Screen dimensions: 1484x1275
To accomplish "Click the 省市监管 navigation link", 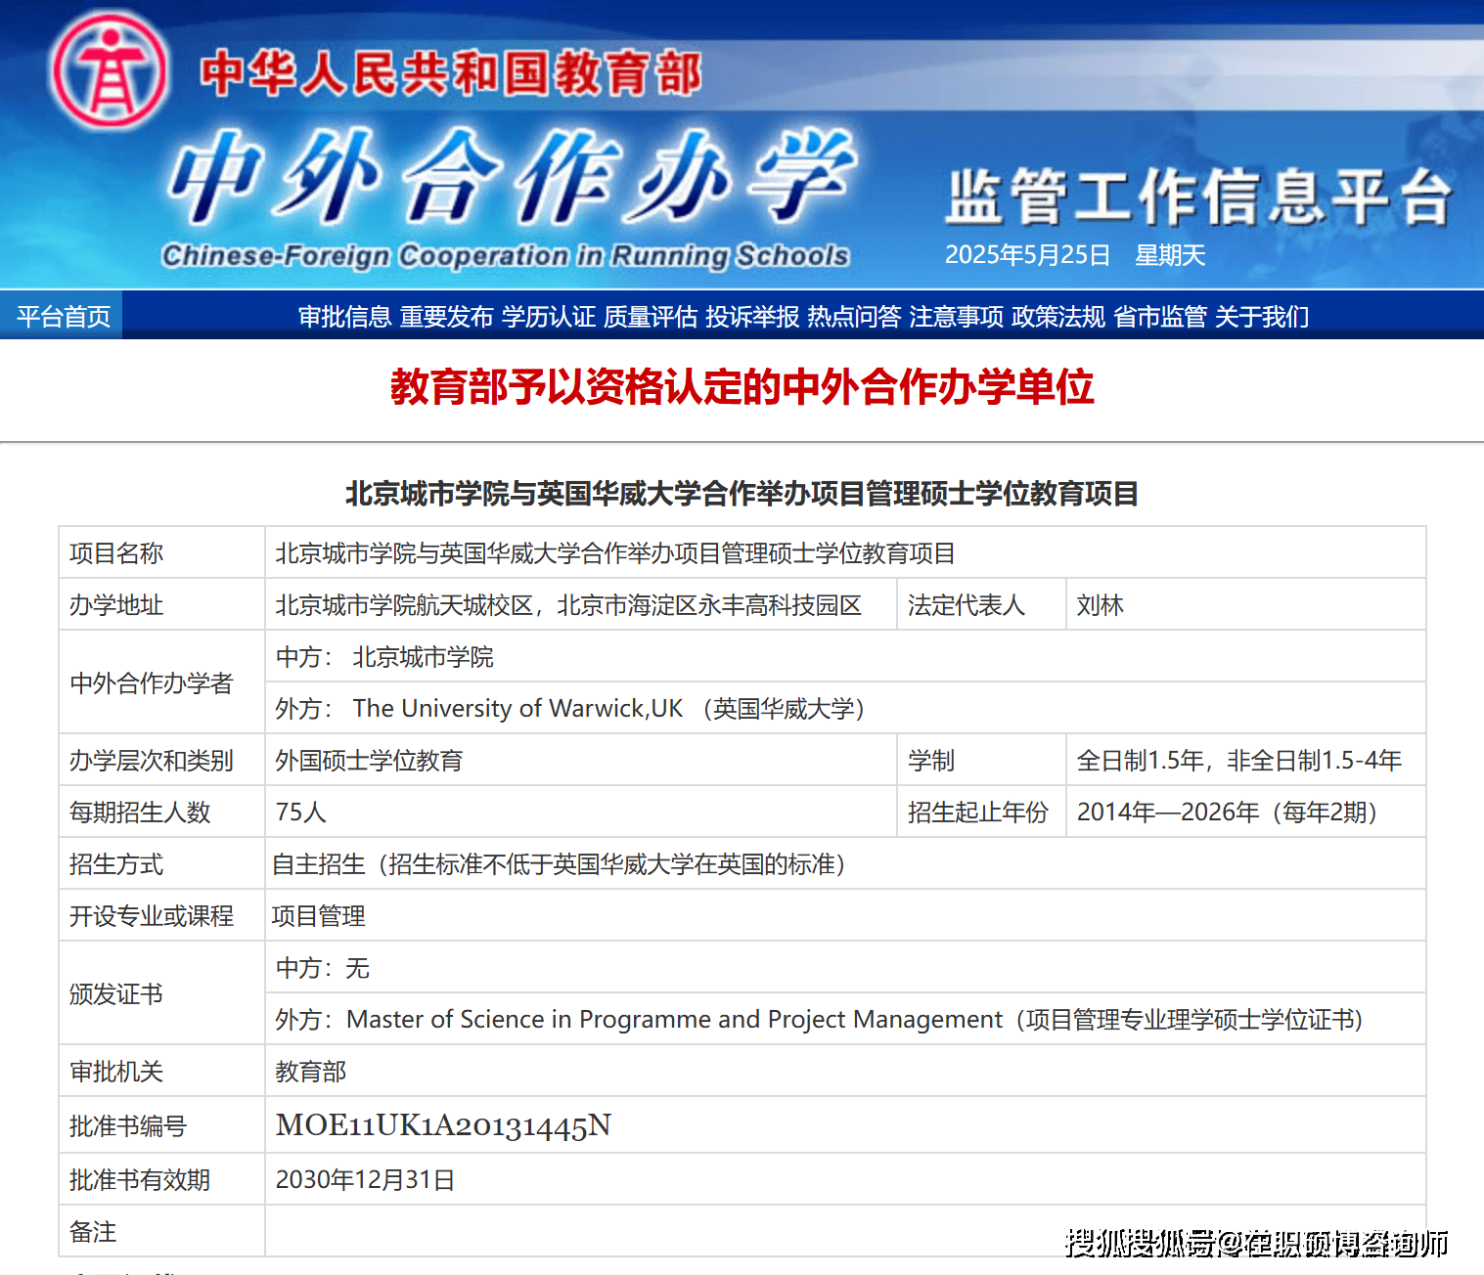I will click(x=1159, y=317).
